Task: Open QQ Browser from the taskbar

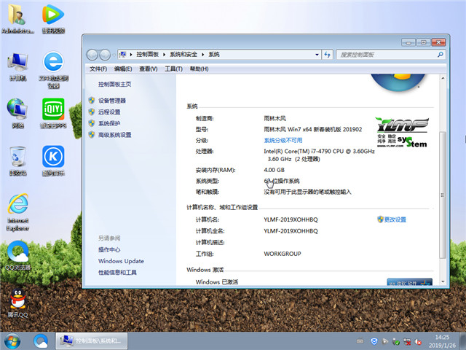Action: coord(41,341)
